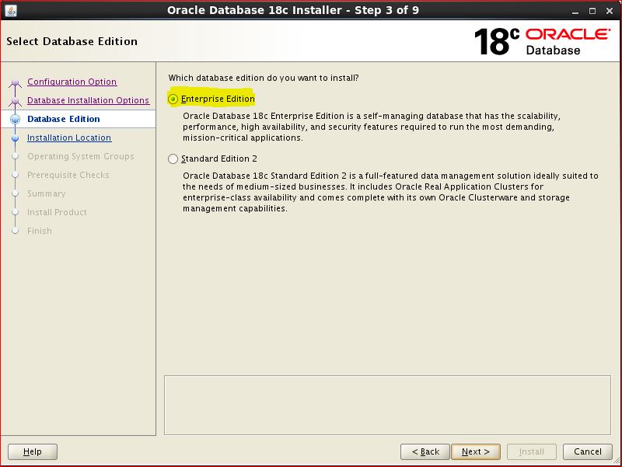Jump to the Installation Location step

click(69, 138)
